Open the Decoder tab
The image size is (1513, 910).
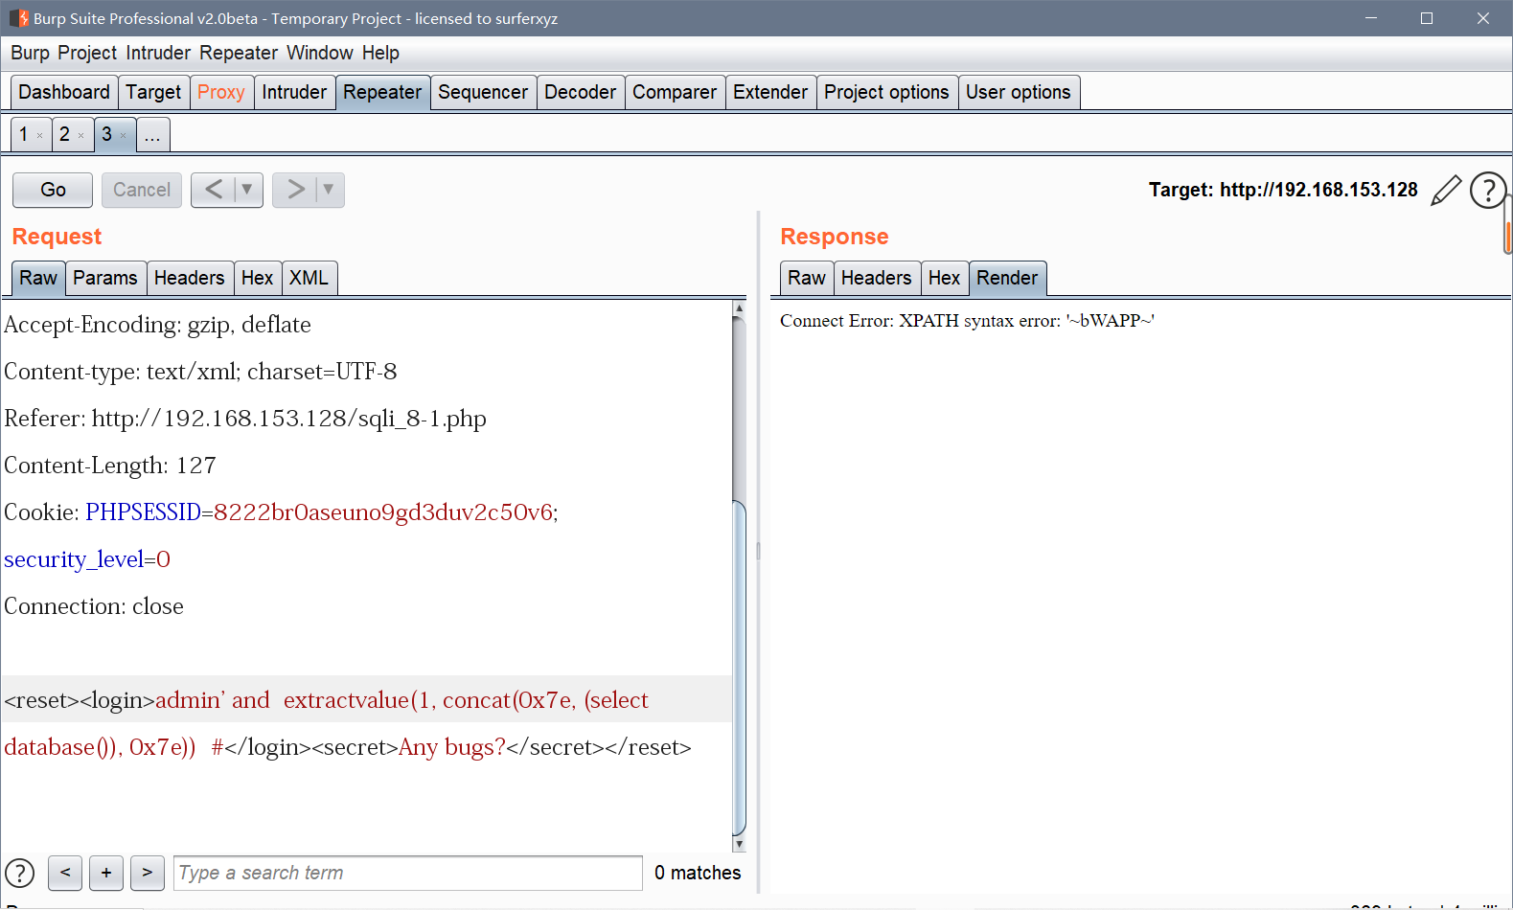[x=581, y=92]
